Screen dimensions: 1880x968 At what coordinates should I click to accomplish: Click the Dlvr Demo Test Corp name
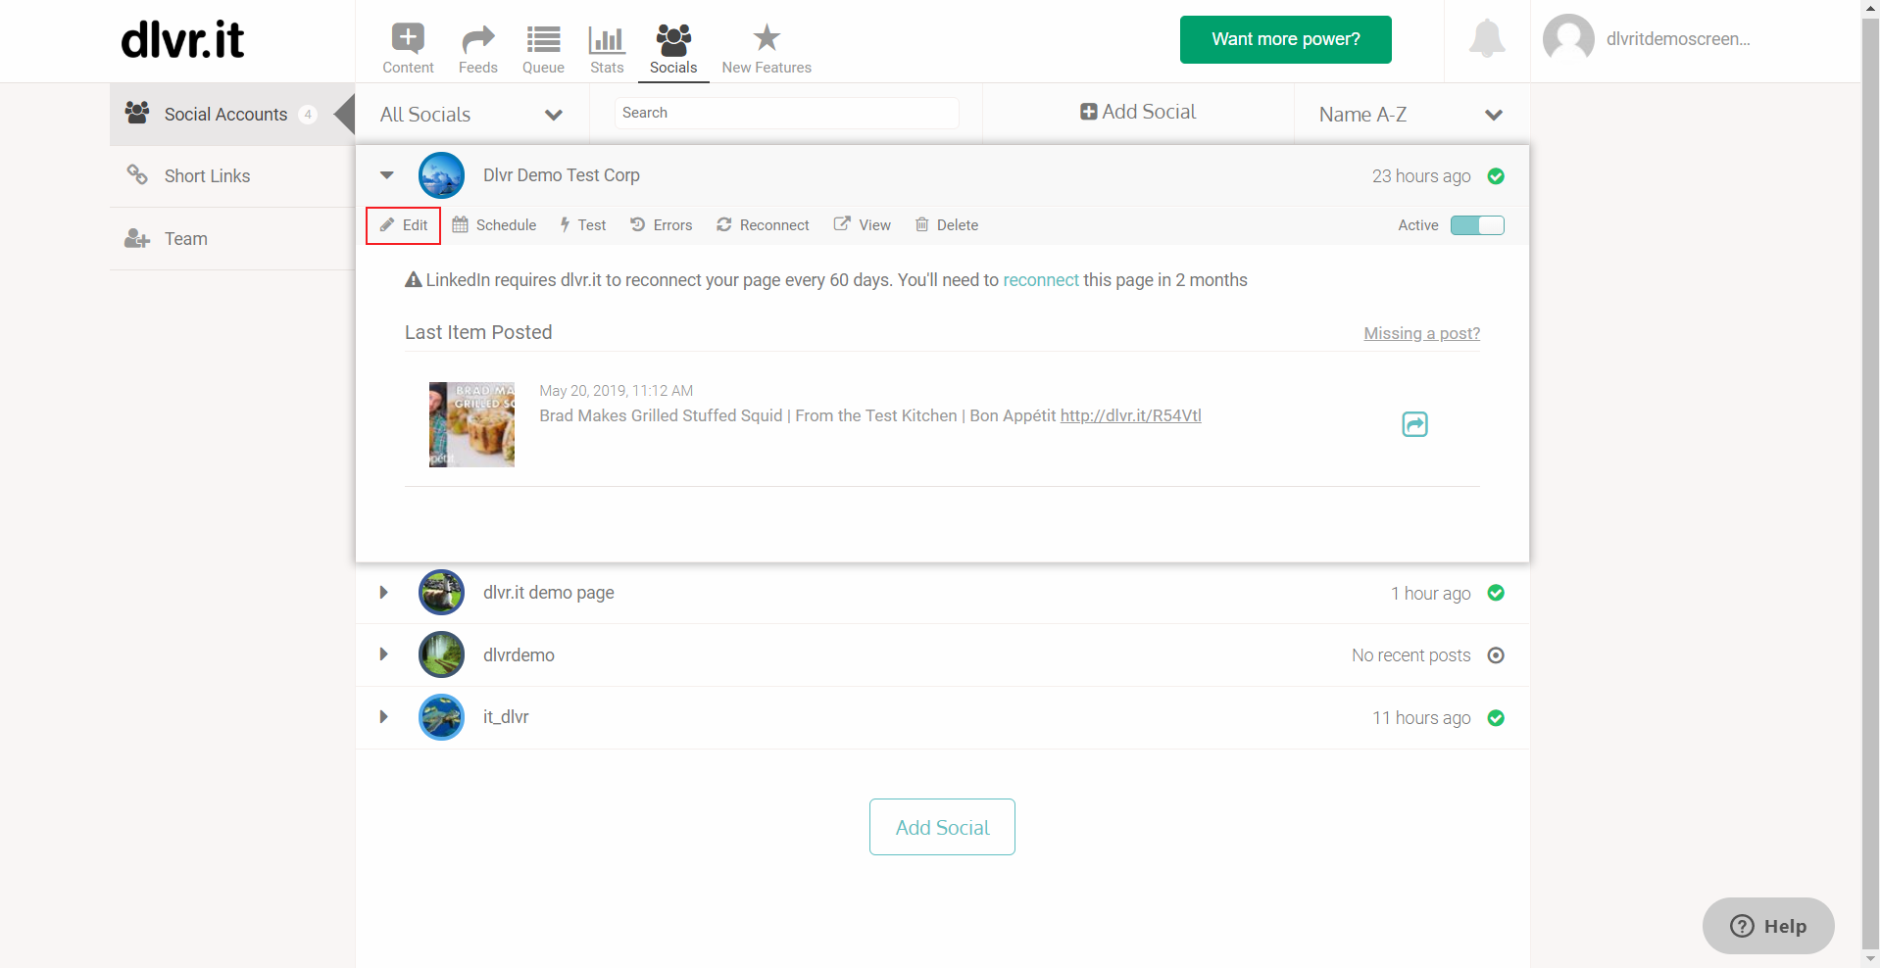(562, 175)
